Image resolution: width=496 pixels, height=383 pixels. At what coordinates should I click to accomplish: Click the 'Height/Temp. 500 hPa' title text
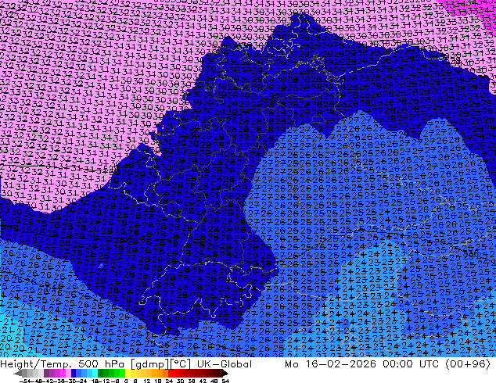click(63, 364)
